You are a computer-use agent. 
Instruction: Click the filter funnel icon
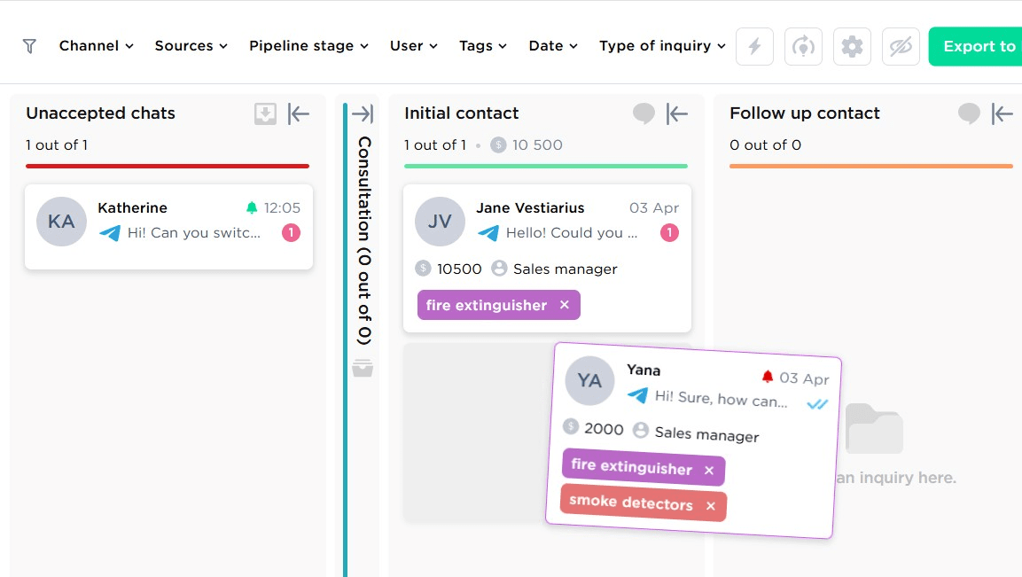point(29,46)
